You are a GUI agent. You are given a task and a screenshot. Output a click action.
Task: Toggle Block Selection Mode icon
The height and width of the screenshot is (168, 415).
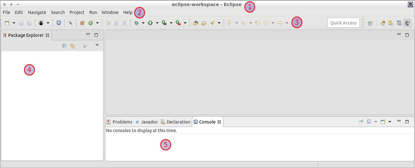(116, 23)
